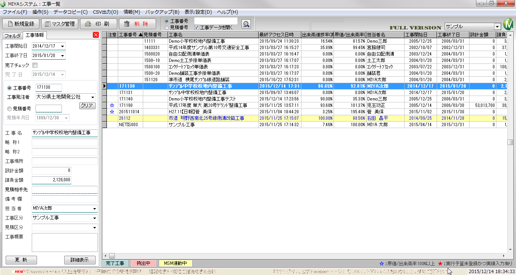This screenshot has height=275, width=516.
Task: Click the row selector of row 1500020
Action: coord(105,54)
